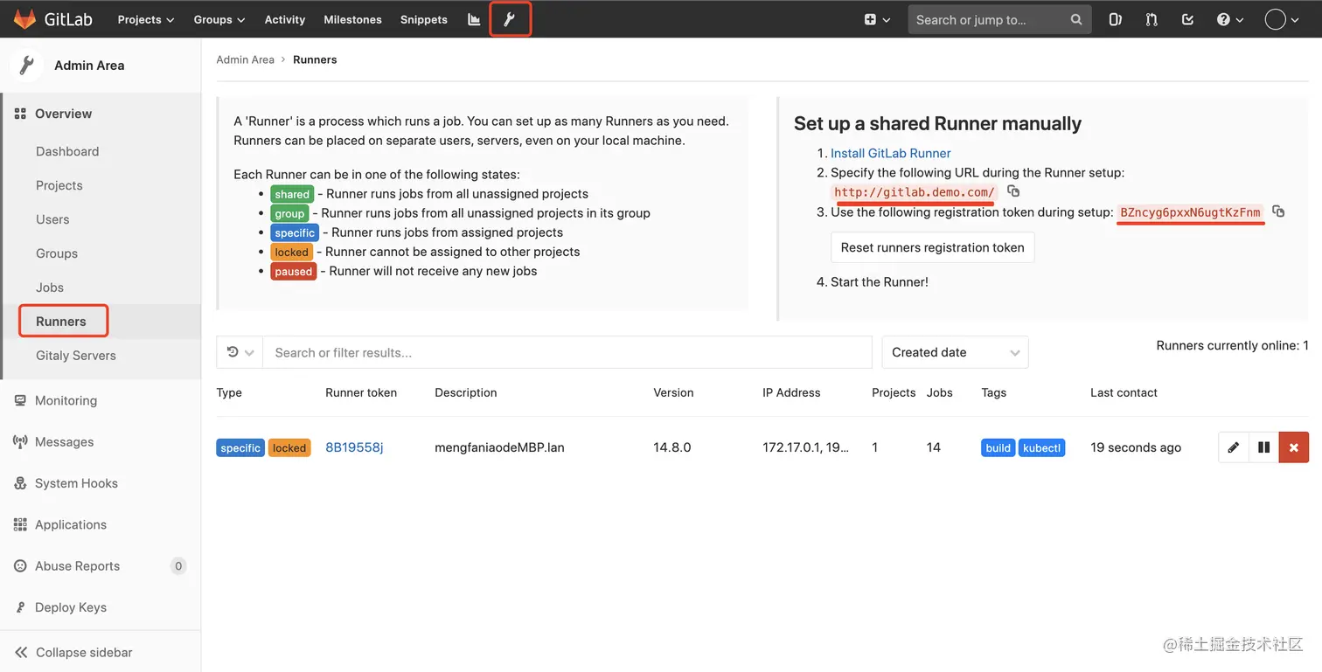Click the Applications grid icon

click(20, 524)
